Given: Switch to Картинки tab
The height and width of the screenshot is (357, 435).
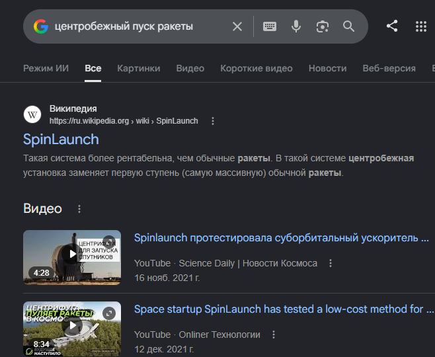Looking at the screenshot, I should 139,68.
